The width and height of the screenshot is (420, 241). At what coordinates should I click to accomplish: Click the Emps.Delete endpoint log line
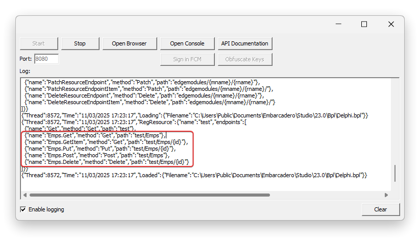click(x=107, y=162)
